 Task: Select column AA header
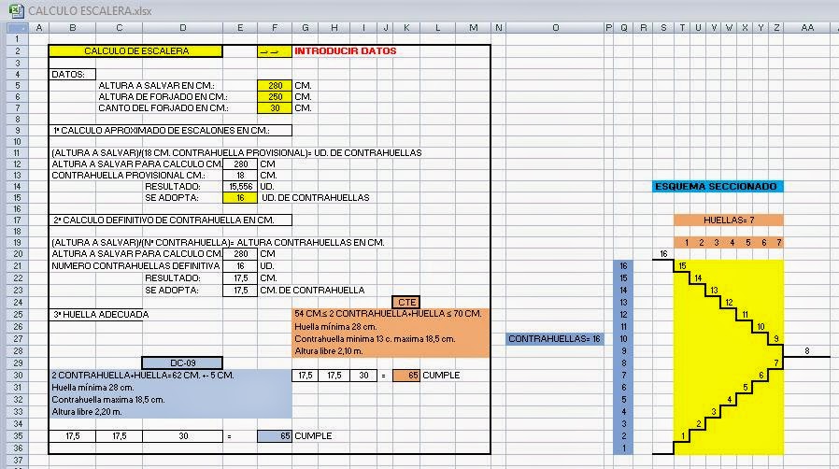(807, 28)
